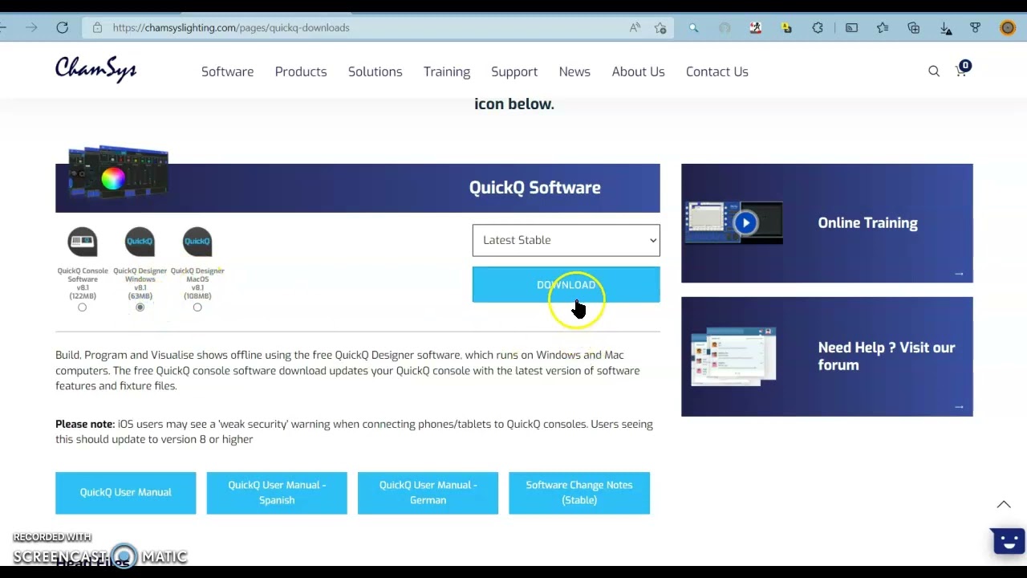1027x578 pixels.
Task: Expand the Latest Stable version dropdown
Action: [566, 240]
